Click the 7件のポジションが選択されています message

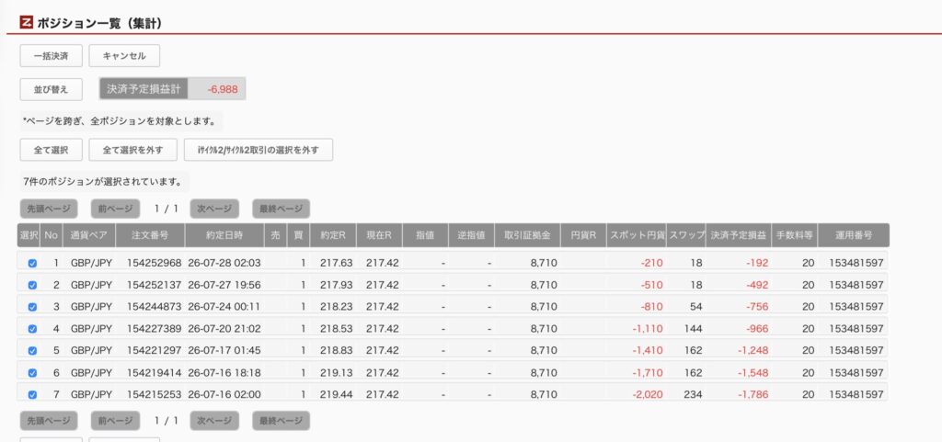tap(102, 181)
